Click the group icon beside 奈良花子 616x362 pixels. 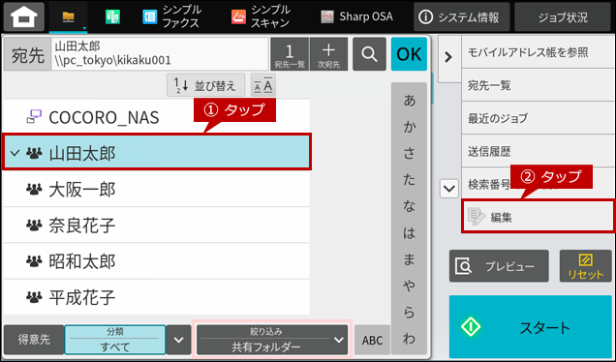[x=34, y=225]
